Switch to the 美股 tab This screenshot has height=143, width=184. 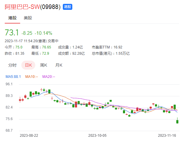[x=28, y=18]
